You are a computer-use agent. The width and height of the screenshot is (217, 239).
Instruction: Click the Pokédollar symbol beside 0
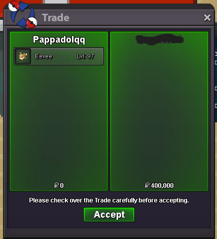56,185
